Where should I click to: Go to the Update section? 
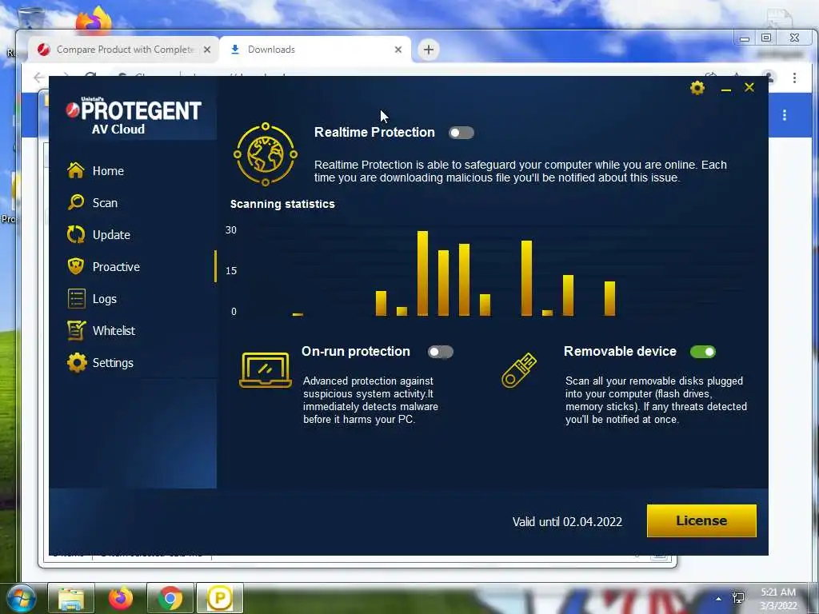tap(110, 235)
